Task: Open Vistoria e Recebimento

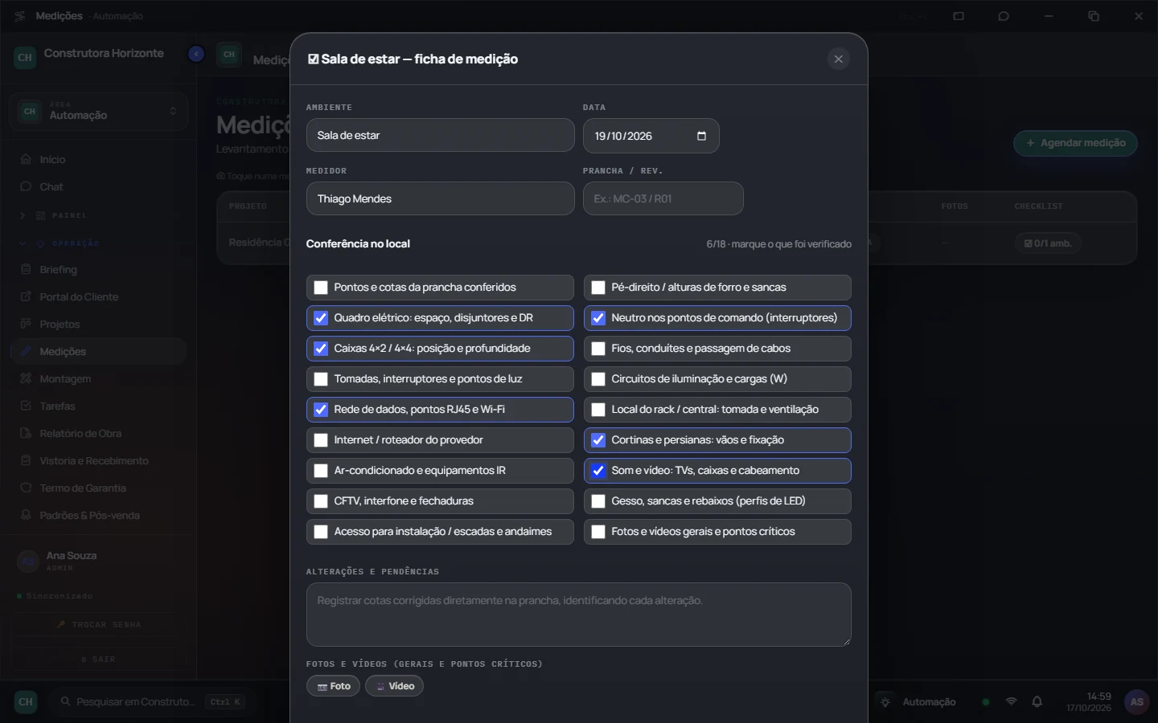Action: (x=98, y=460)
